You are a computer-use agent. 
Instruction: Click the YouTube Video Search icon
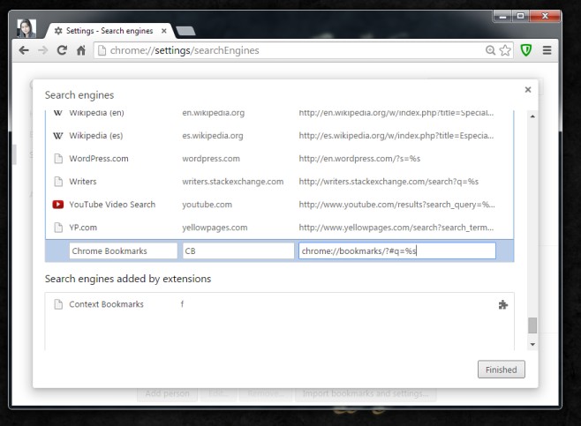point(57,205)
